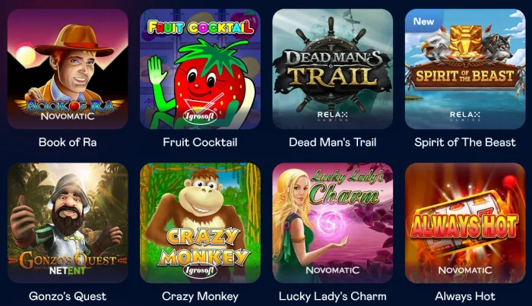Click the Relax Gaming logo on Dead Man's Trail
The image size is (532, 306).
[333, 116]
